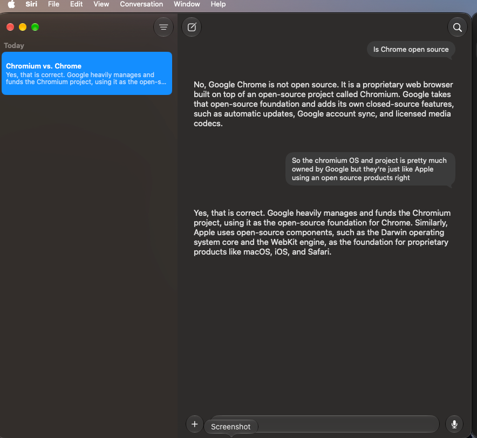Open the View menu
Viewport: 477px width, 438px height.
coord(101,4)
